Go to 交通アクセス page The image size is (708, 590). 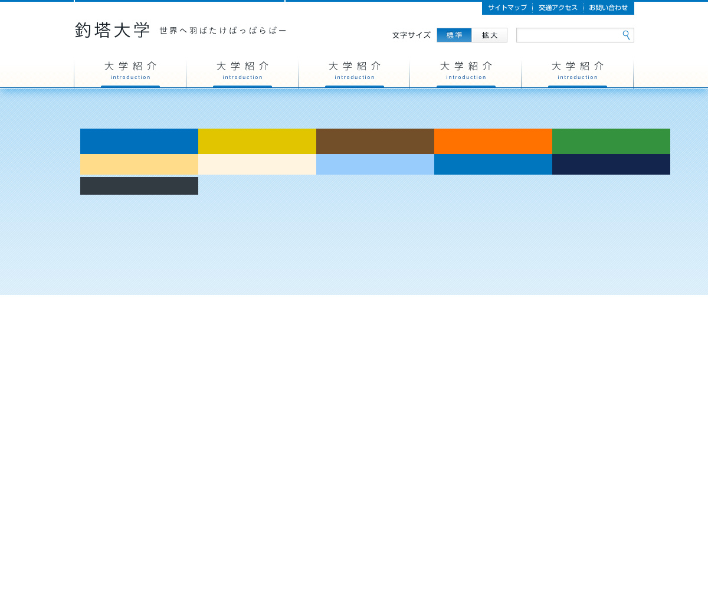[x=558, y=8]
